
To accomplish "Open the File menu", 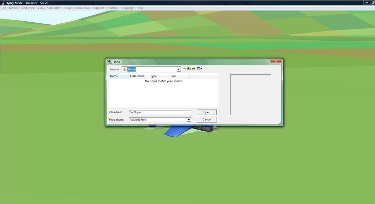I will (4, 8).
